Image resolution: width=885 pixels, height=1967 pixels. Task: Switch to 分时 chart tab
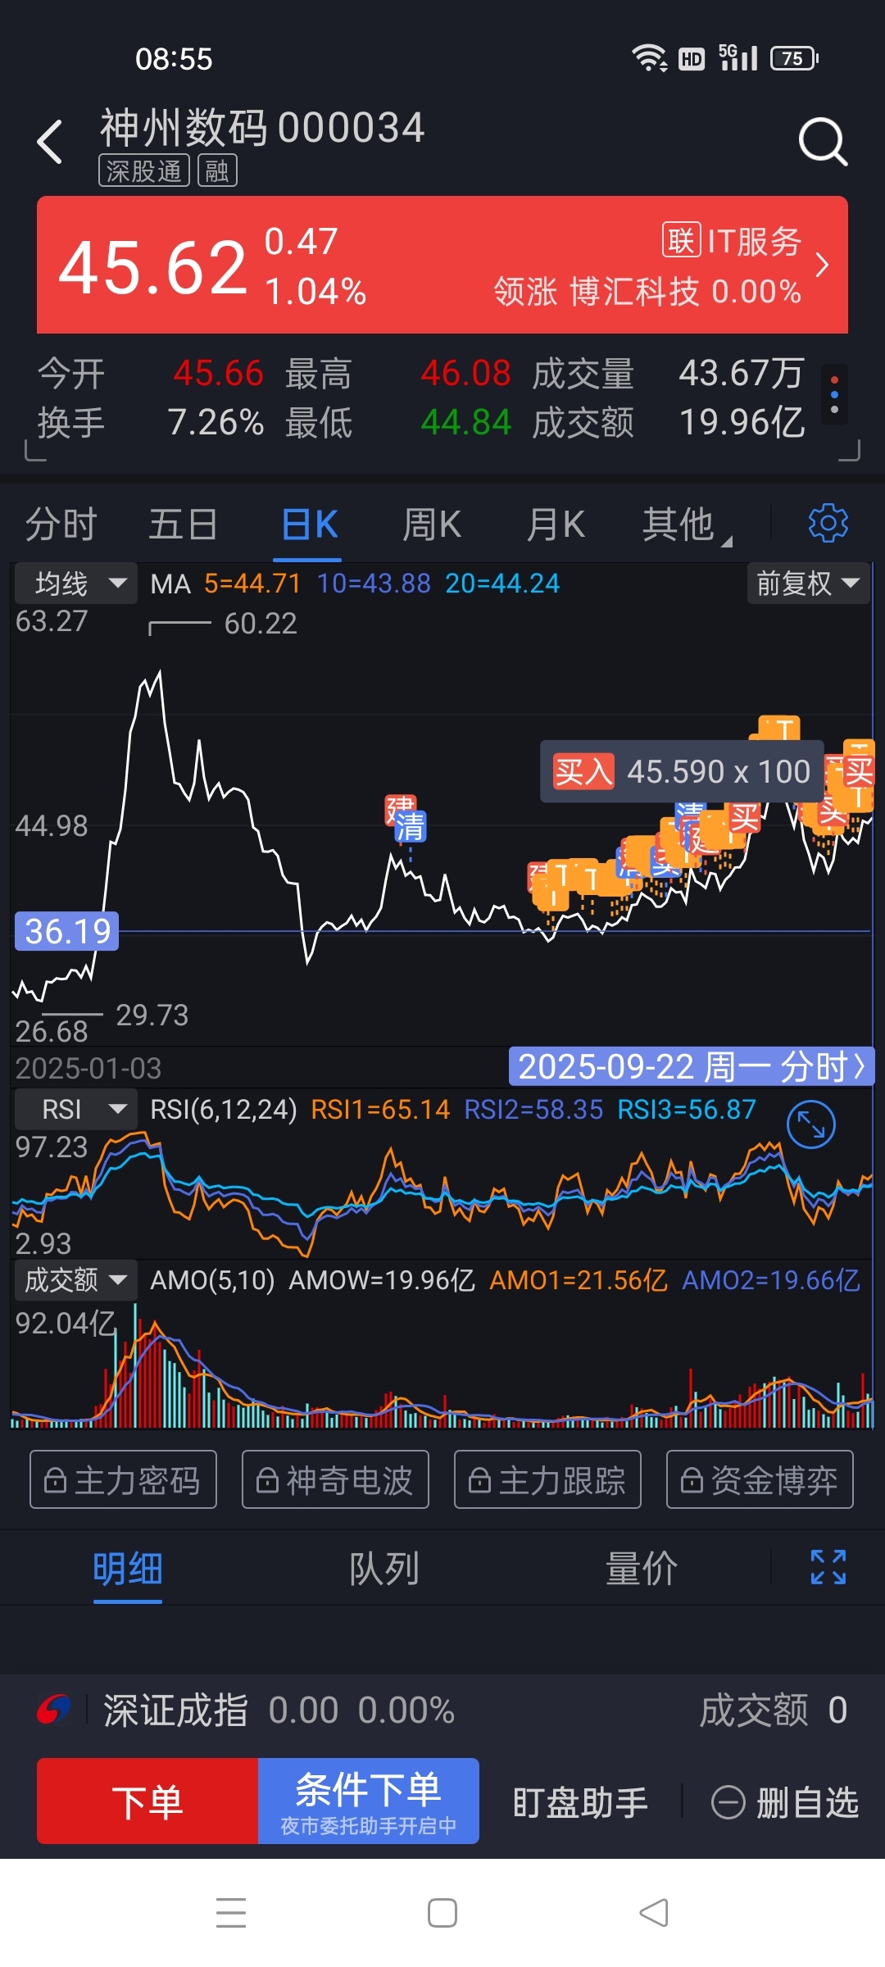[61, 524]
